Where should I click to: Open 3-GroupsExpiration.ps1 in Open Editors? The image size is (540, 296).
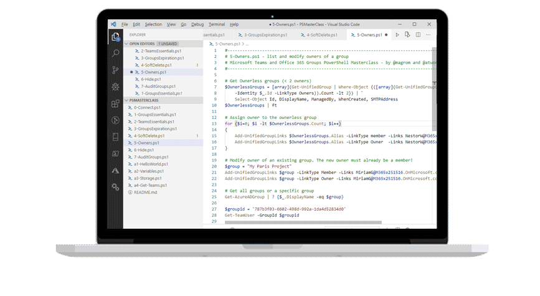coord(163,58)
